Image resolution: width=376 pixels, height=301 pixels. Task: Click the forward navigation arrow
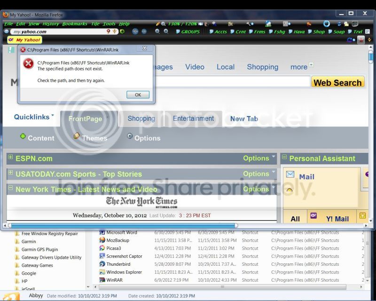[x=144, y=32]
